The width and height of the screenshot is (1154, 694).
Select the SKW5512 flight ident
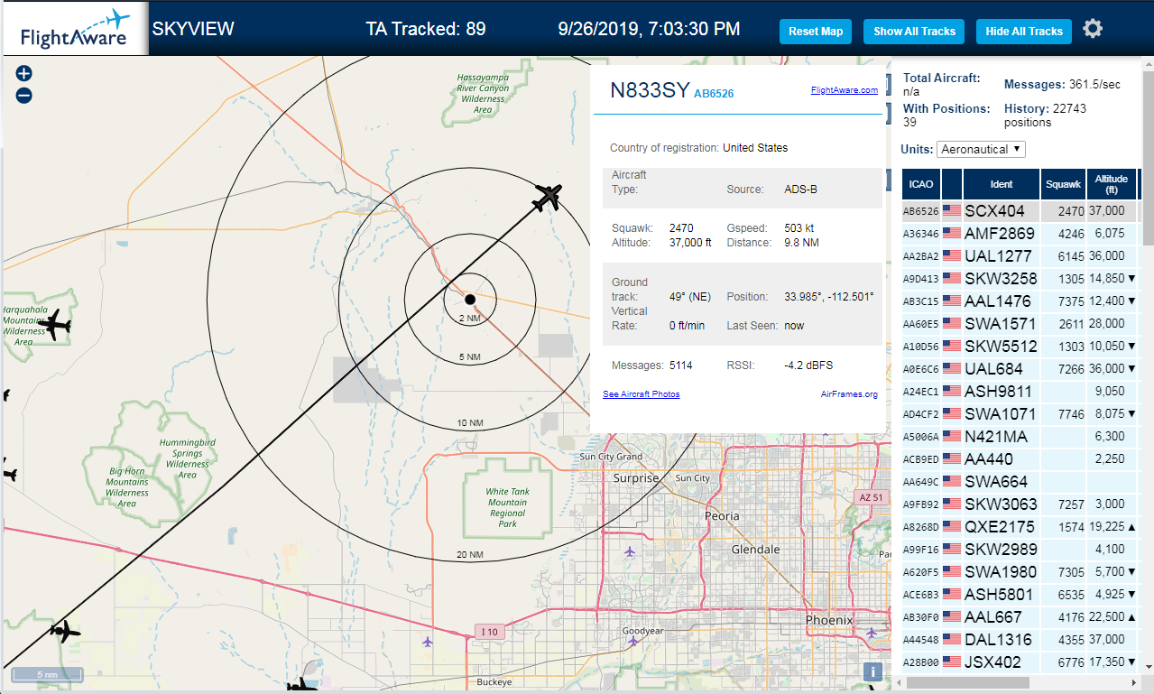pos(1001,346)
